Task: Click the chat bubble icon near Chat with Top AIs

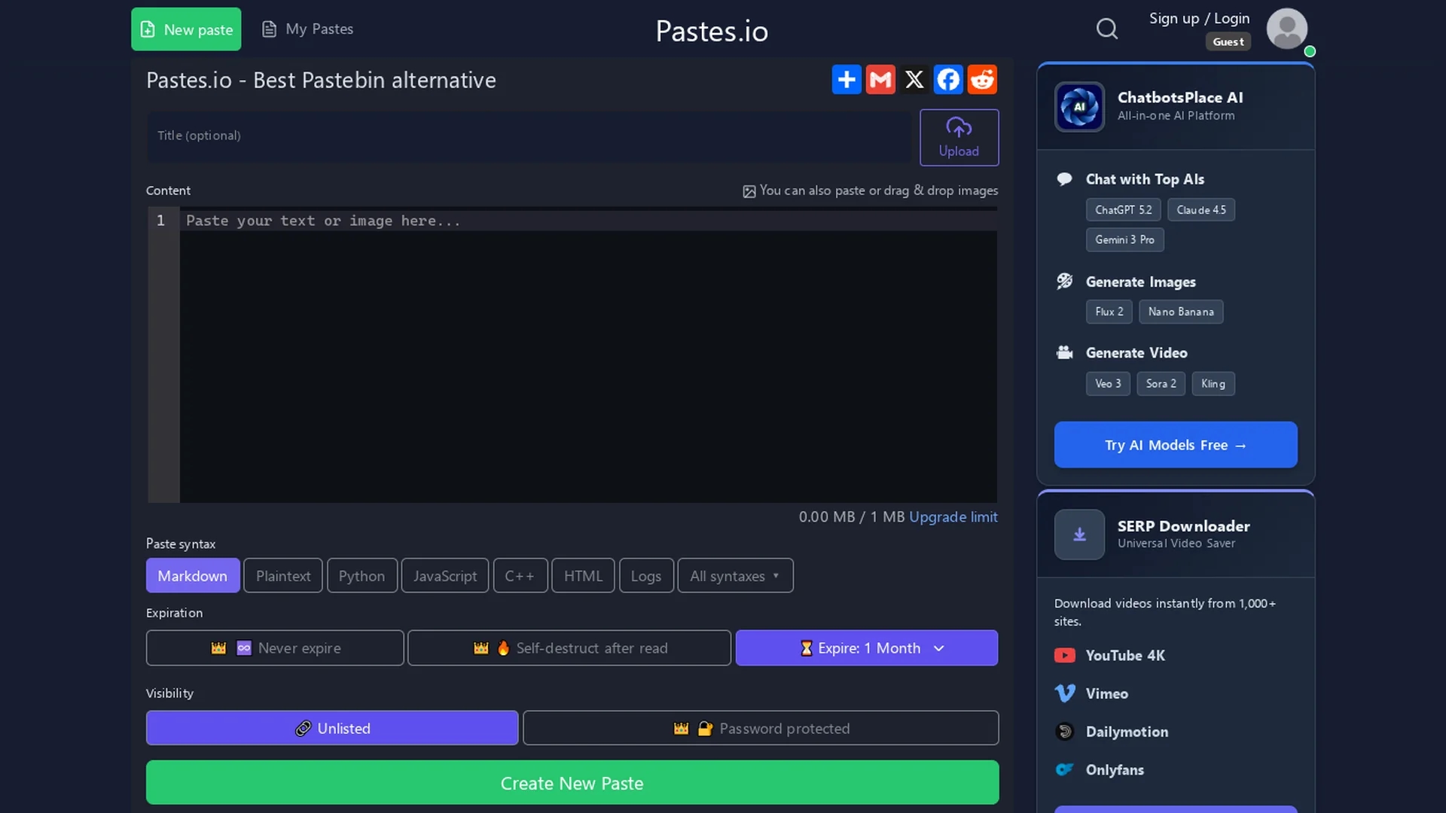Action: [1064, 179]
